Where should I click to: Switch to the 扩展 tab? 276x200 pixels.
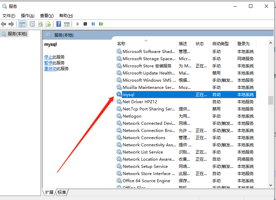(x=49, y=192)
